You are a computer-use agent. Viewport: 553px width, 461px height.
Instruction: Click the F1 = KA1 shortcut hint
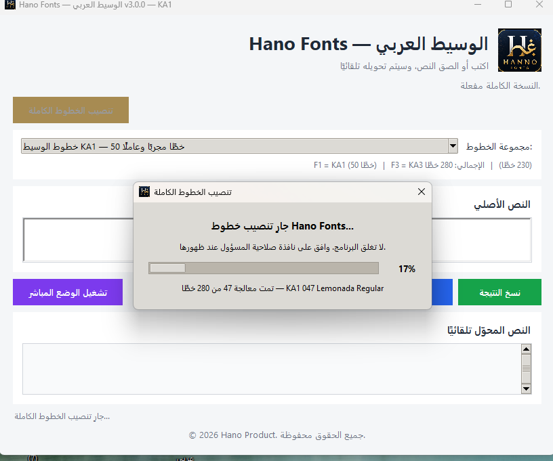345,164
